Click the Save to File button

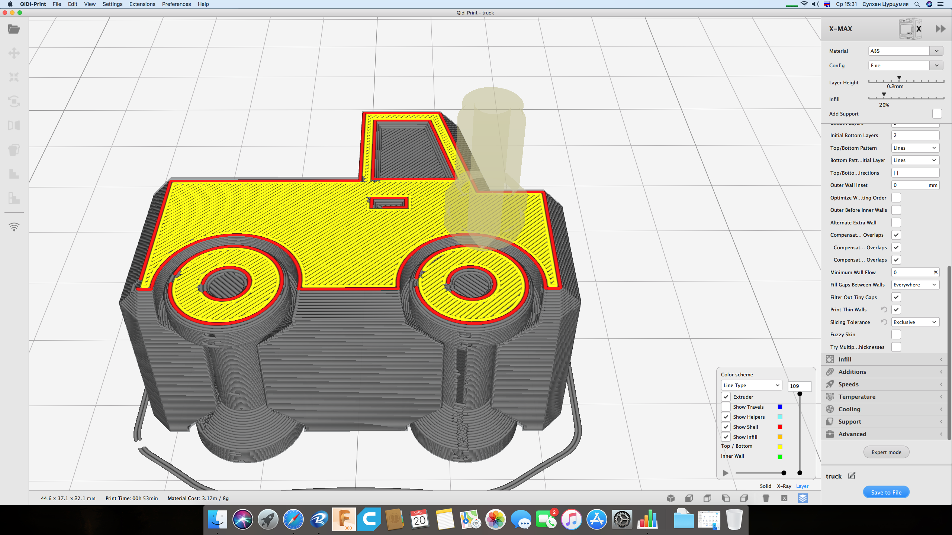[x=886, y=492]
